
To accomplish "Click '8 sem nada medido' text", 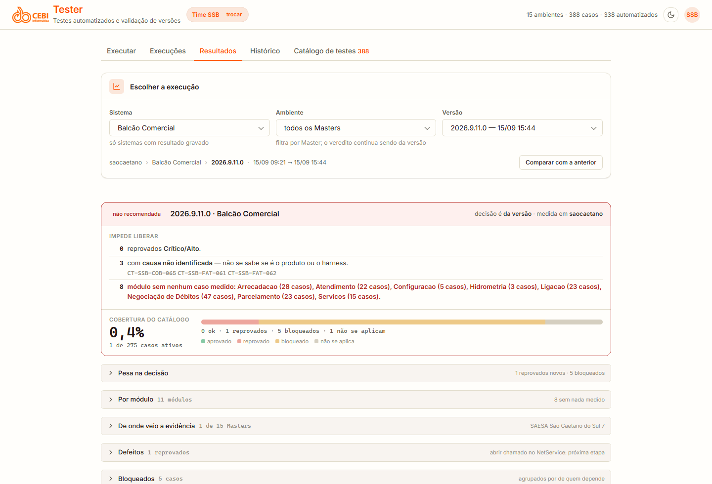I will click(x=579, y=400).
